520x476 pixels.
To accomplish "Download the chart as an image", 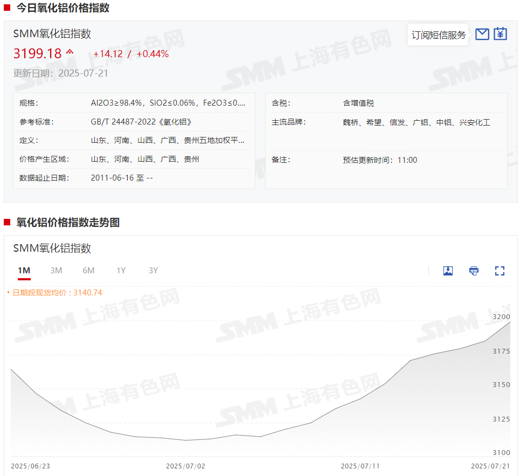I will 448,271.
